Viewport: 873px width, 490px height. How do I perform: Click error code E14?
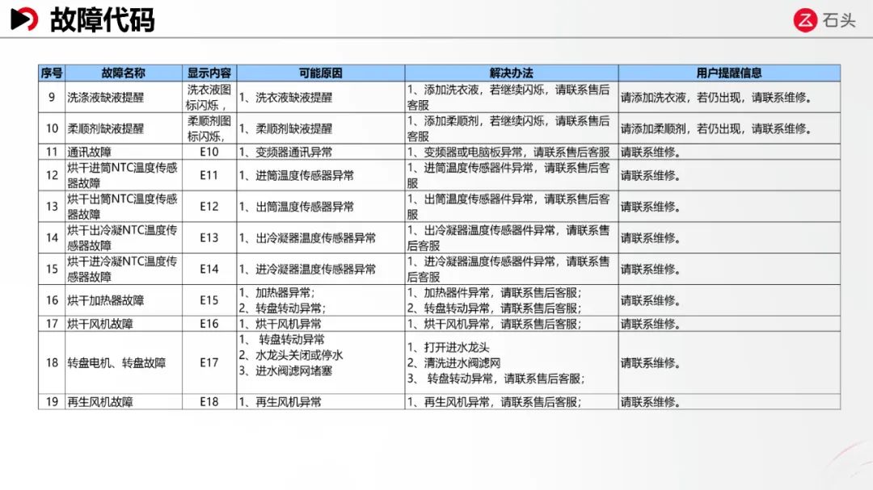[209, 269]
